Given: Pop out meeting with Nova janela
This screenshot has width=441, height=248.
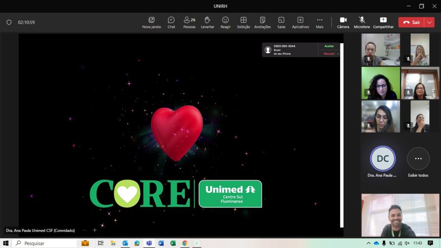Looking at the screenshot, I should [x=152, y=22].
